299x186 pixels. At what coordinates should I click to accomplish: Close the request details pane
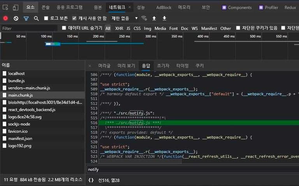[90, 66]
